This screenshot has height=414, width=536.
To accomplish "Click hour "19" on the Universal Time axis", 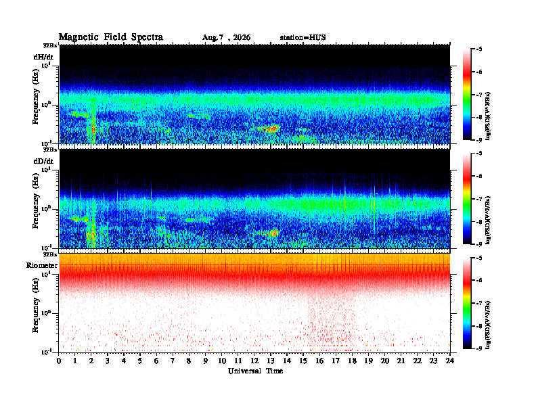I will coord(368,361).
